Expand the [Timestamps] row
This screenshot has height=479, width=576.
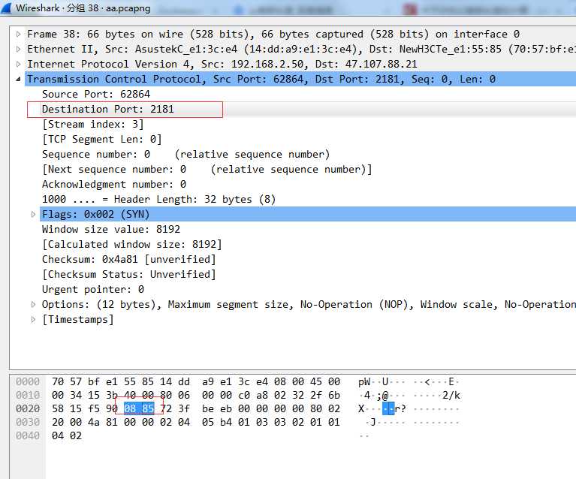coord(33,319)
